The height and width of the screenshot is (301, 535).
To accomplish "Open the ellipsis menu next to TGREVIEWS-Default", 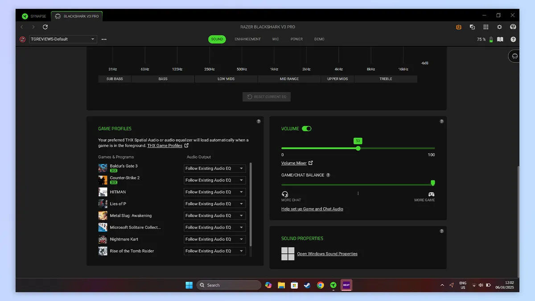I will pos(104,39).
